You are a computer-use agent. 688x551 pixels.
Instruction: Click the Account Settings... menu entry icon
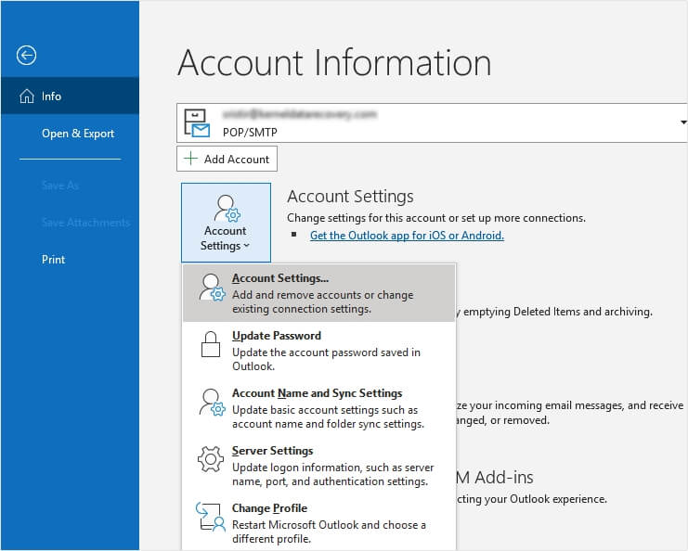click(213, 288)
